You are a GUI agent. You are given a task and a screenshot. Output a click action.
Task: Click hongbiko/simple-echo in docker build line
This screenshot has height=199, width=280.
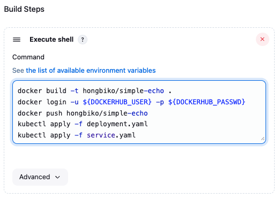(123, 91)
